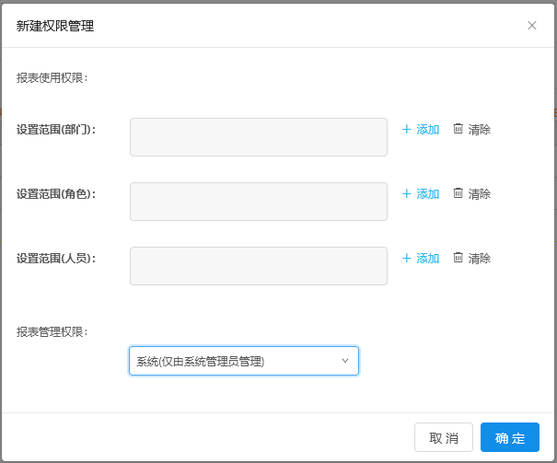This screenshot has height=463, width=557.
Task: Click 添加 text link for 设置范围(角色)
Action: point(428,194)
